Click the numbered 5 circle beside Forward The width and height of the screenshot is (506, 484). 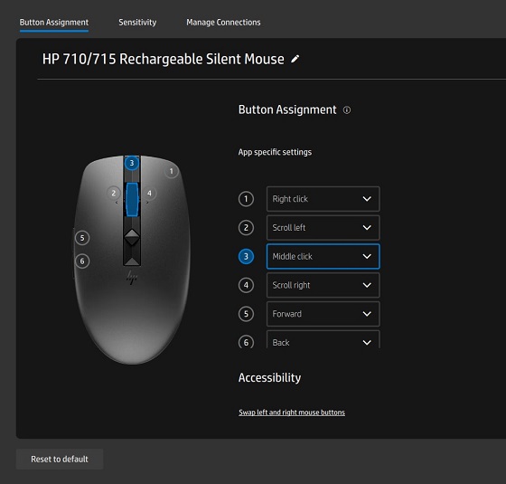[x=246, y=314]
